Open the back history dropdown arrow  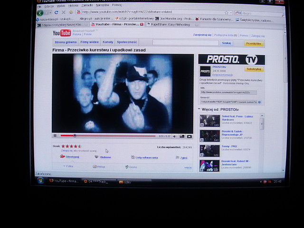(x=50, y=13)
